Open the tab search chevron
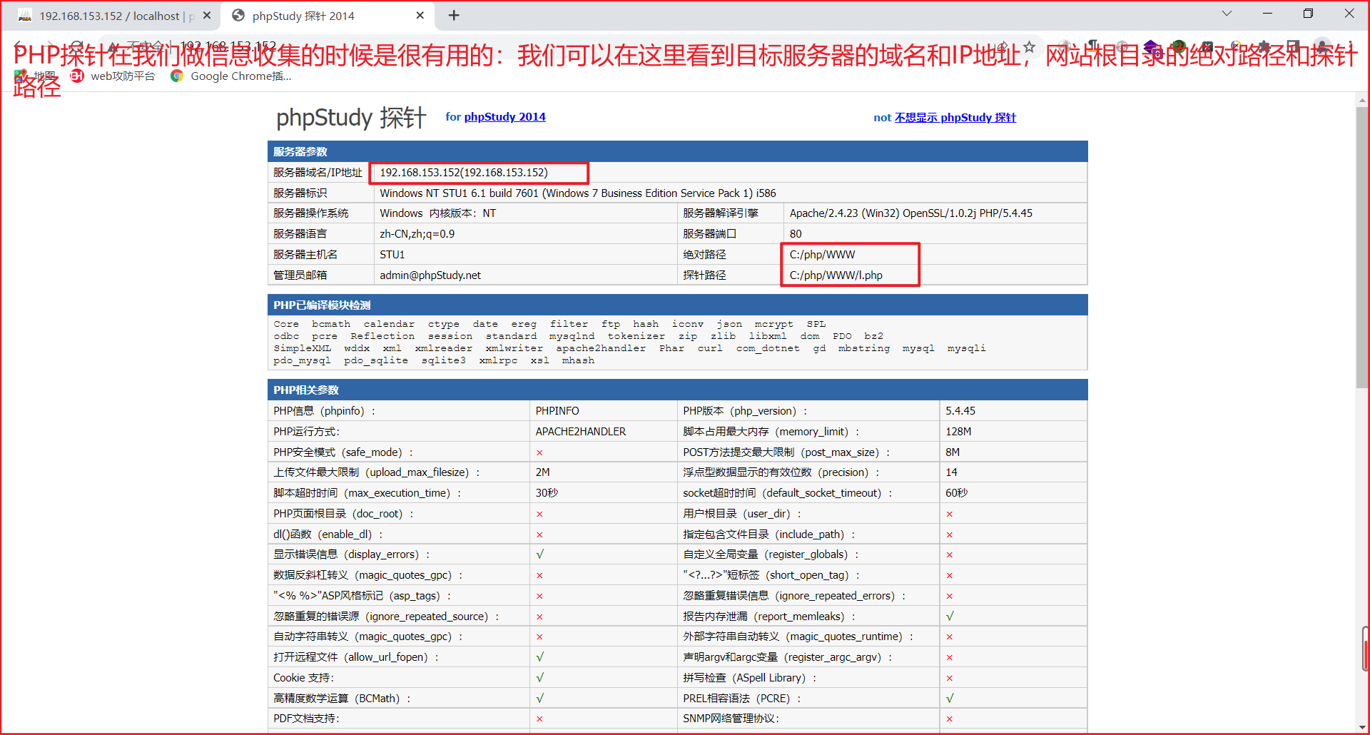Viewport: 1370px width, 735px height. click(x=1227, y=14)
